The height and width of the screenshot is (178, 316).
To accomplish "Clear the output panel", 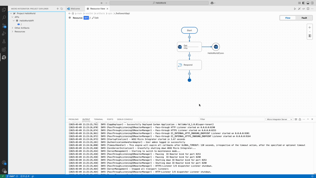I will pos(296,119).
